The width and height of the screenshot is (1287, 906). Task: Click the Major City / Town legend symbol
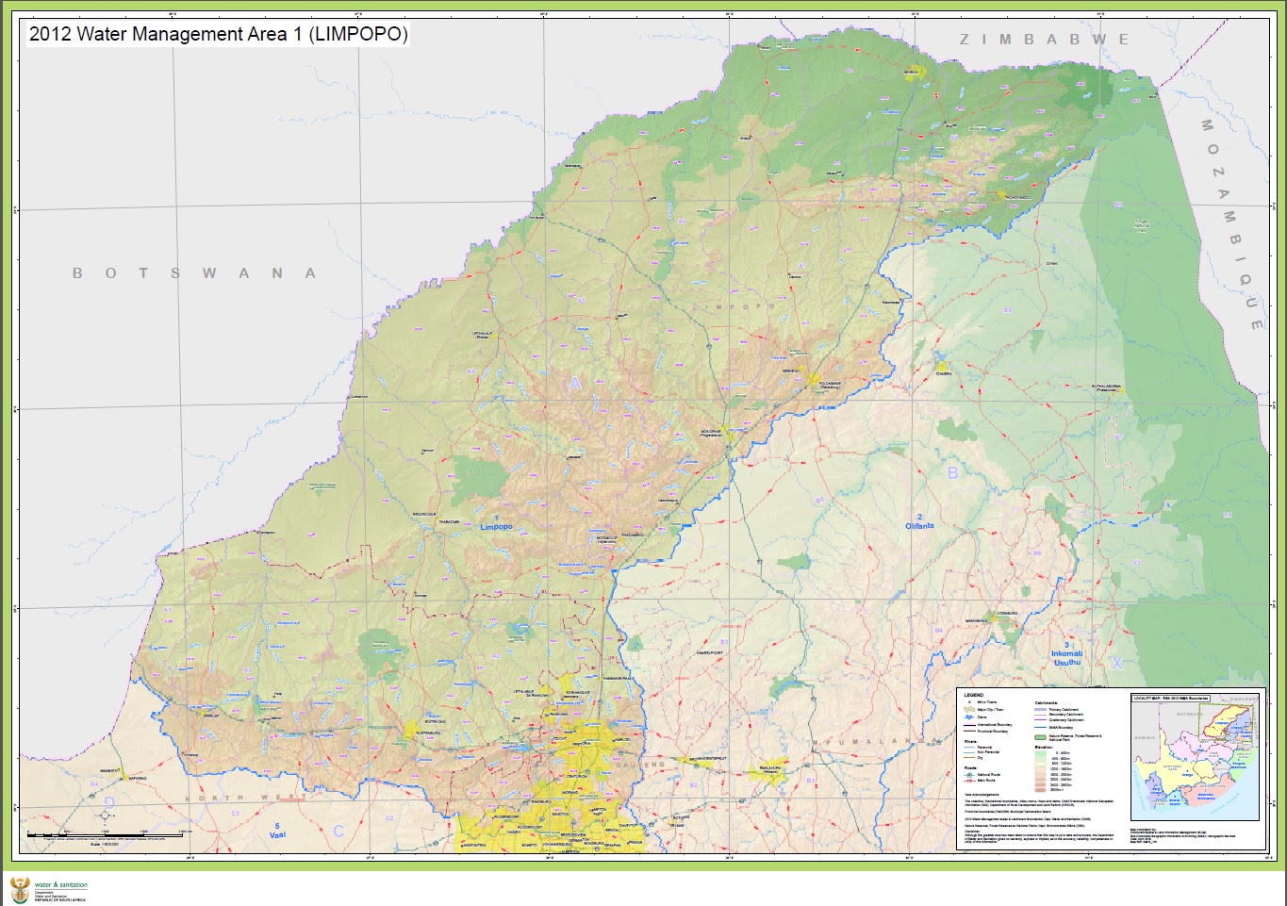click(969, 709)
